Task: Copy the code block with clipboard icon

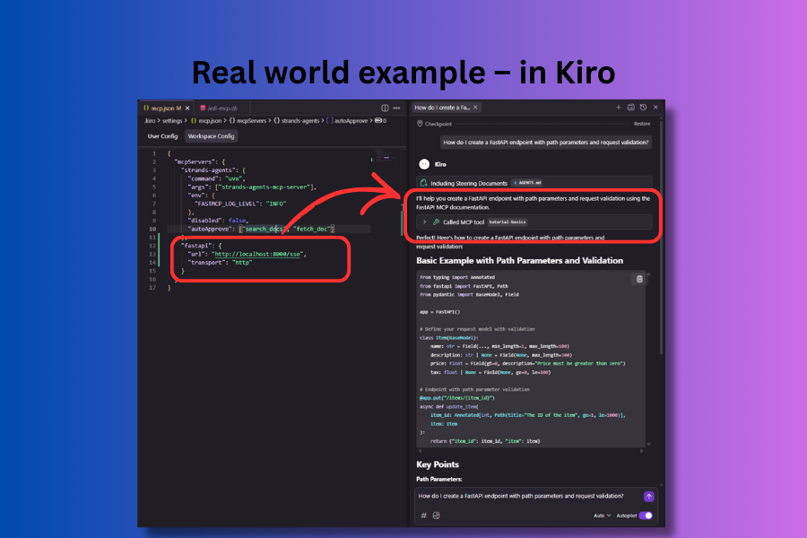Action: 639,279
